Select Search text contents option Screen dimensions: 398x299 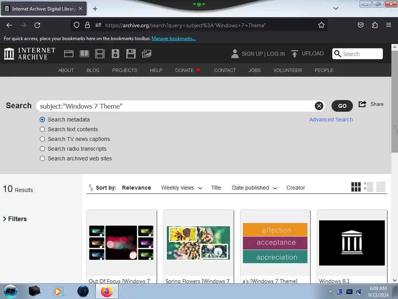tap(42, 129)
